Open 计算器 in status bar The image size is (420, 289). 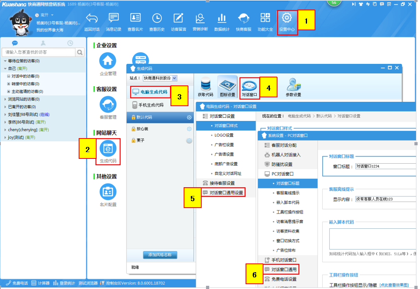point(40,283)
